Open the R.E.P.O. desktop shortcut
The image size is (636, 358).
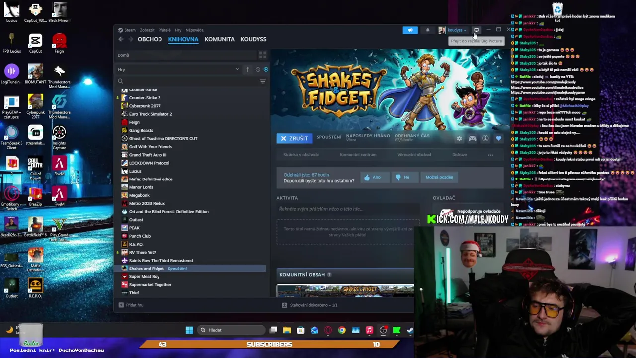(35, 288)
